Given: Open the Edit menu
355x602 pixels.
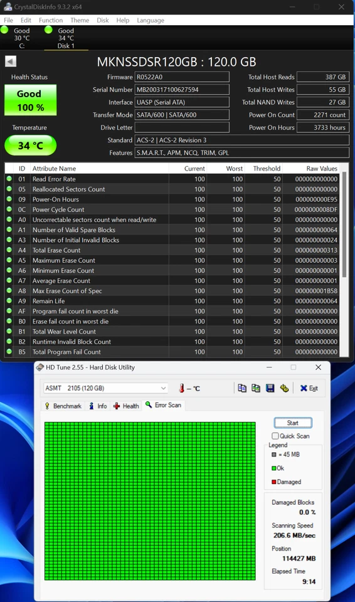Looking at the screenshot, I should pos(26,20).
